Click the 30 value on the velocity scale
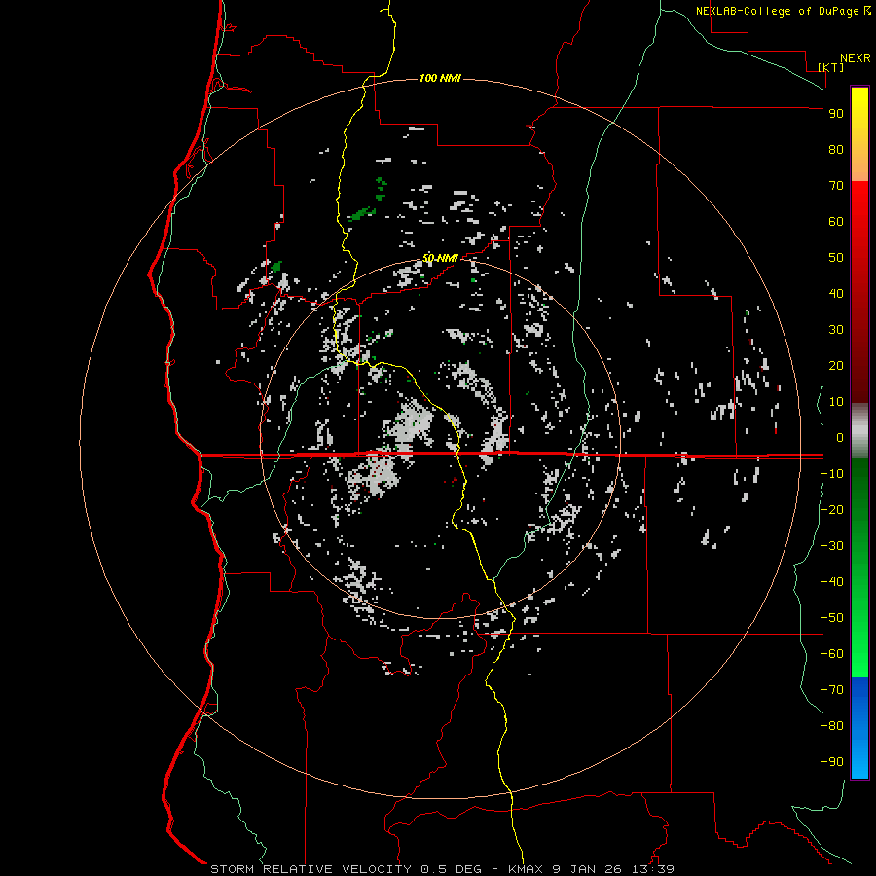Image resolution: width=876 pixels, height=876 pixels. pyautogui.click(x=836, y=330)
